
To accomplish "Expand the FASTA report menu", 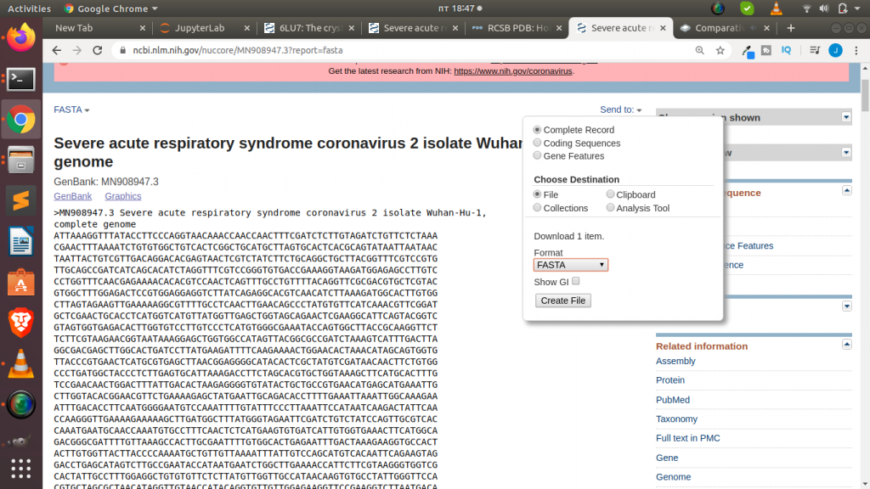I will [71, 110].
